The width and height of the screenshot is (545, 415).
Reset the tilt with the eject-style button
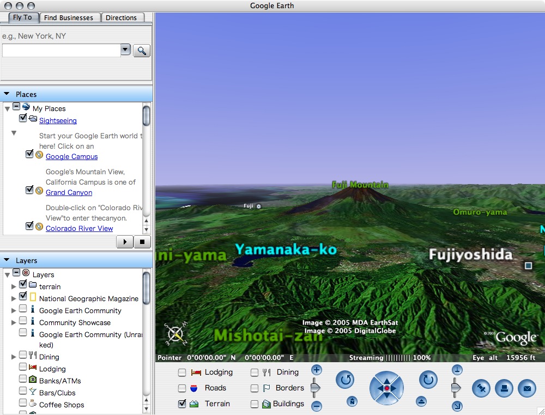pyautogui.click(x=421, y=402)
